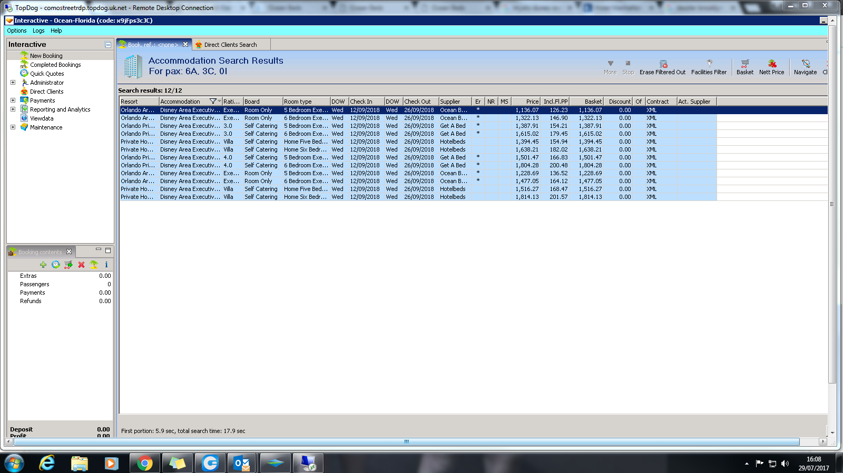The width and height of the screenshot is (843, 473).
Task: Expand the Maintenance tree node
Action: point(13,127)
